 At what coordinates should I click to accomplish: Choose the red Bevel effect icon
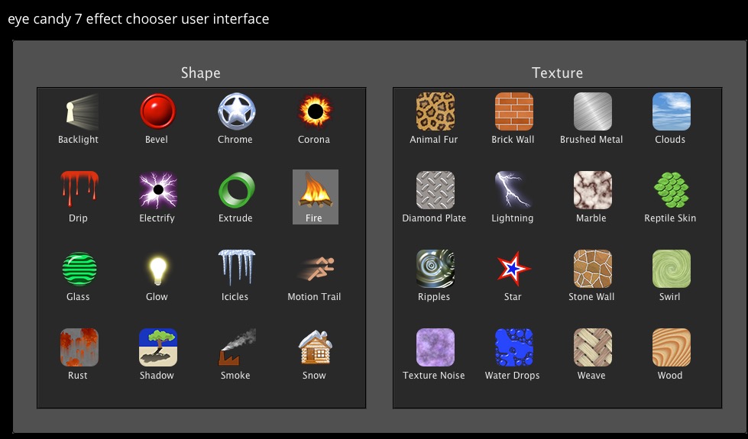[x=157, y=111]
